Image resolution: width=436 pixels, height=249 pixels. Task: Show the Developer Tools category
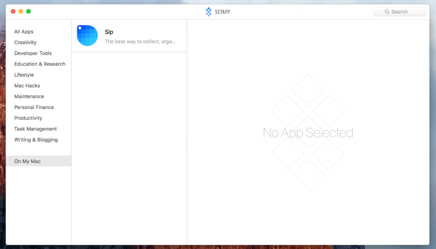coord(33,53)
